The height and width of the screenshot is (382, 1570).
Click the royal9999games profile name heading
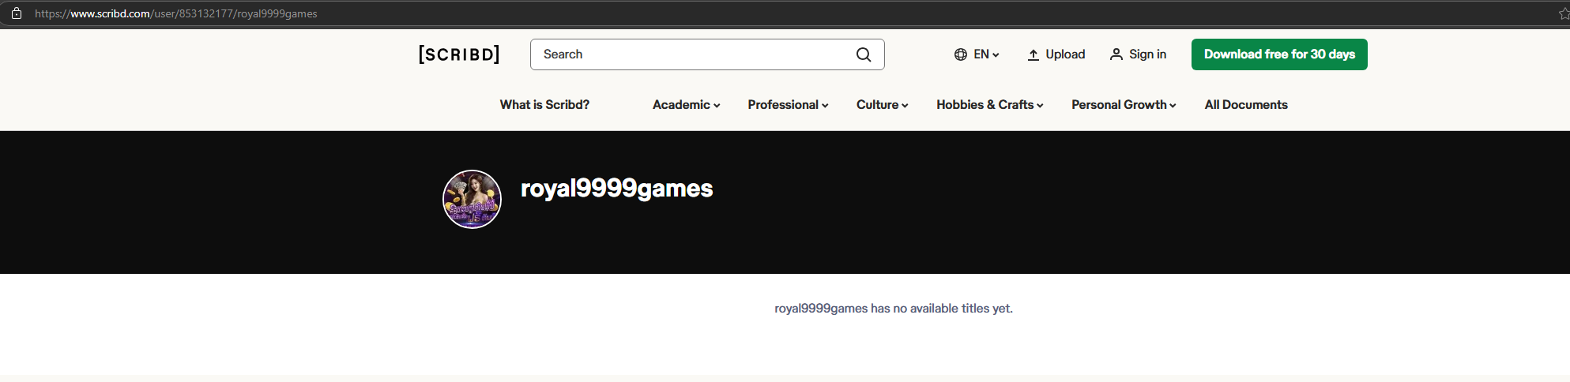[x=616, y=189]
